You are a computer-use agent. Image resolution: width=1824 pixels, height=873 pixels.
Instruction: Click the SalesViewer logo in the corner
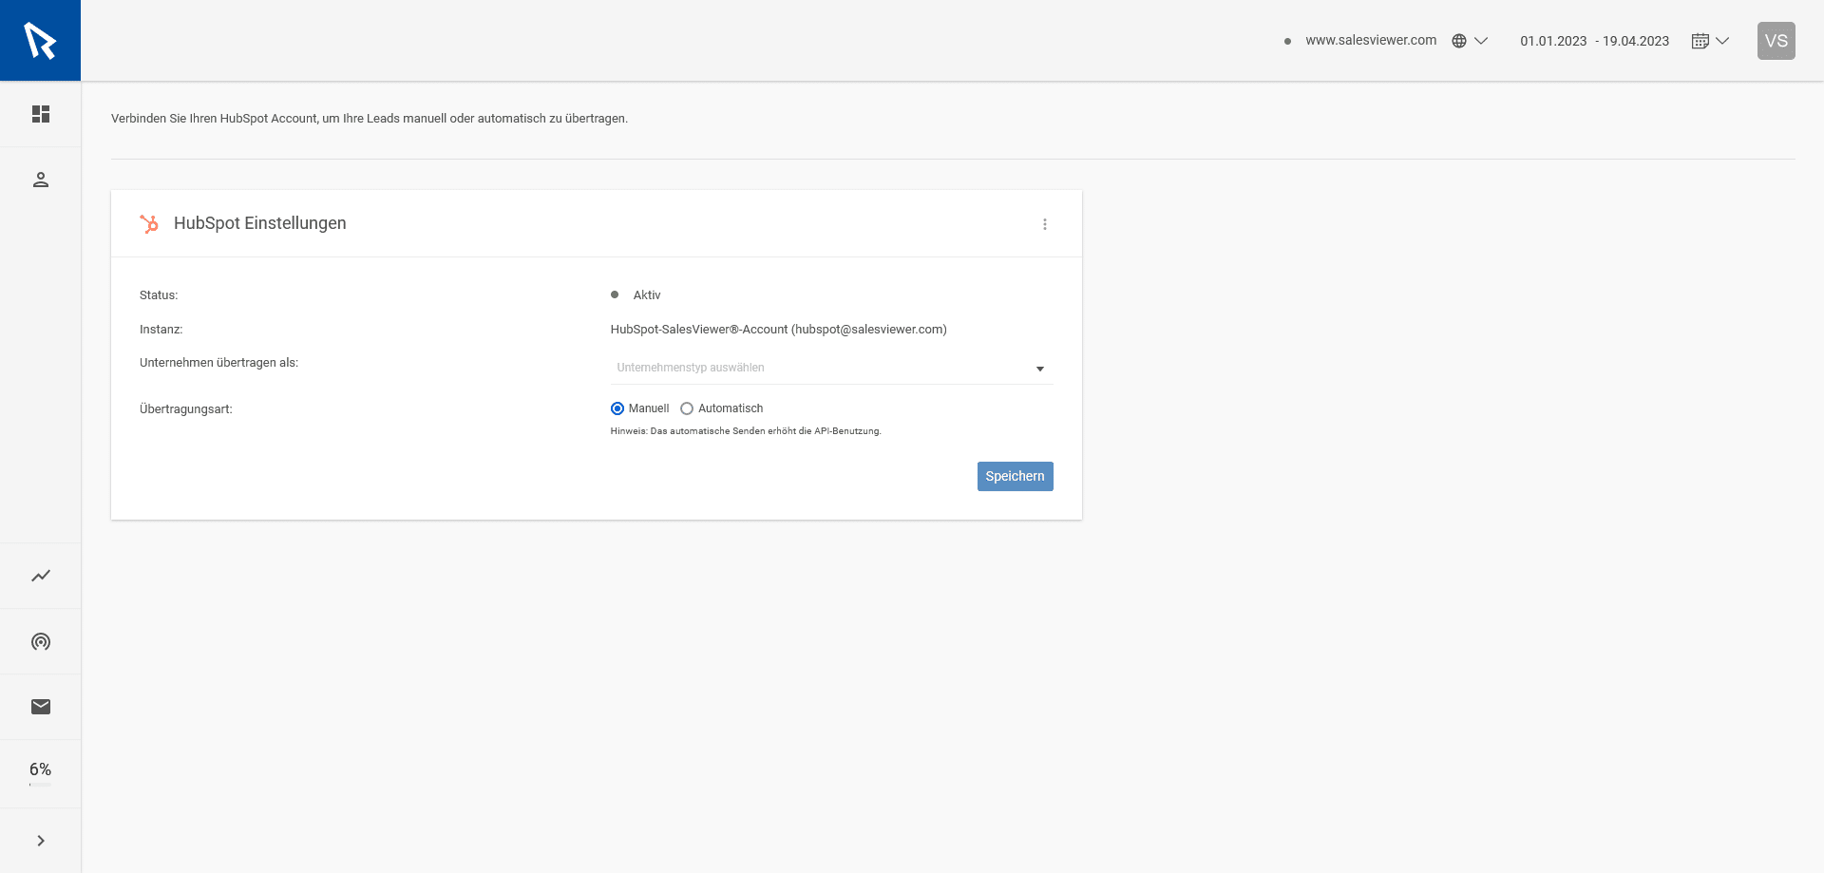tap(40, 41)
